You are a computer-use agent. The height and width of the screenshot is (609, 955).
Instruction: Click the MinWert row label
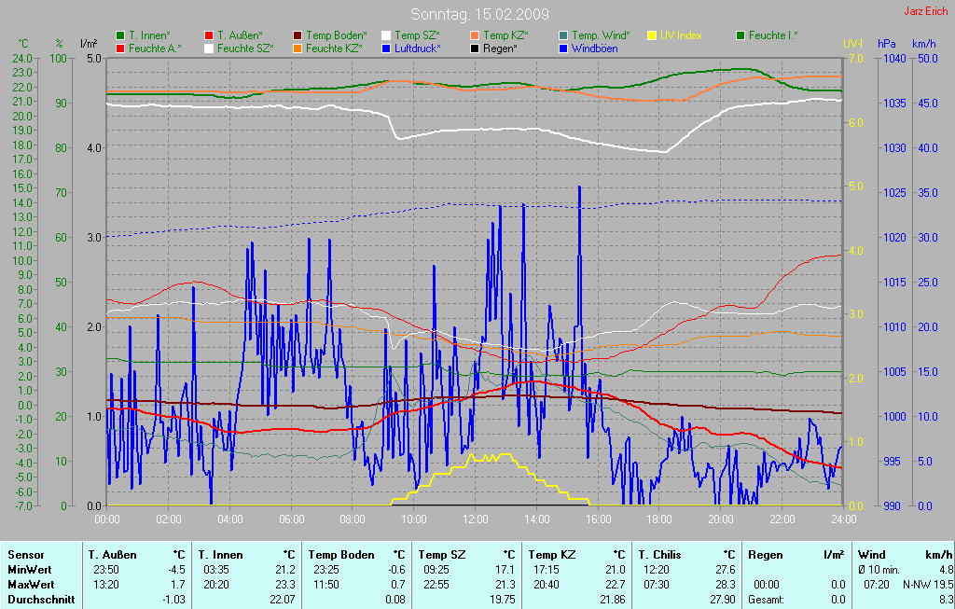pos(30,570)
